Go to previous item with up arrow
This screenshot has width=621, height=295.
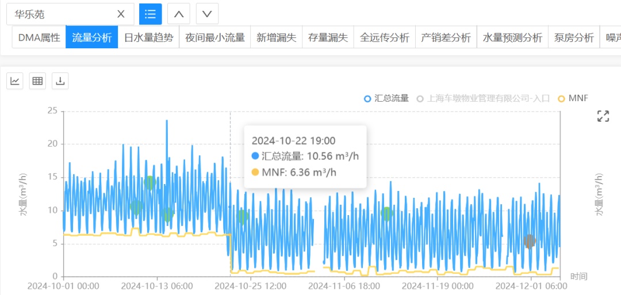click(x=179, y=14)
